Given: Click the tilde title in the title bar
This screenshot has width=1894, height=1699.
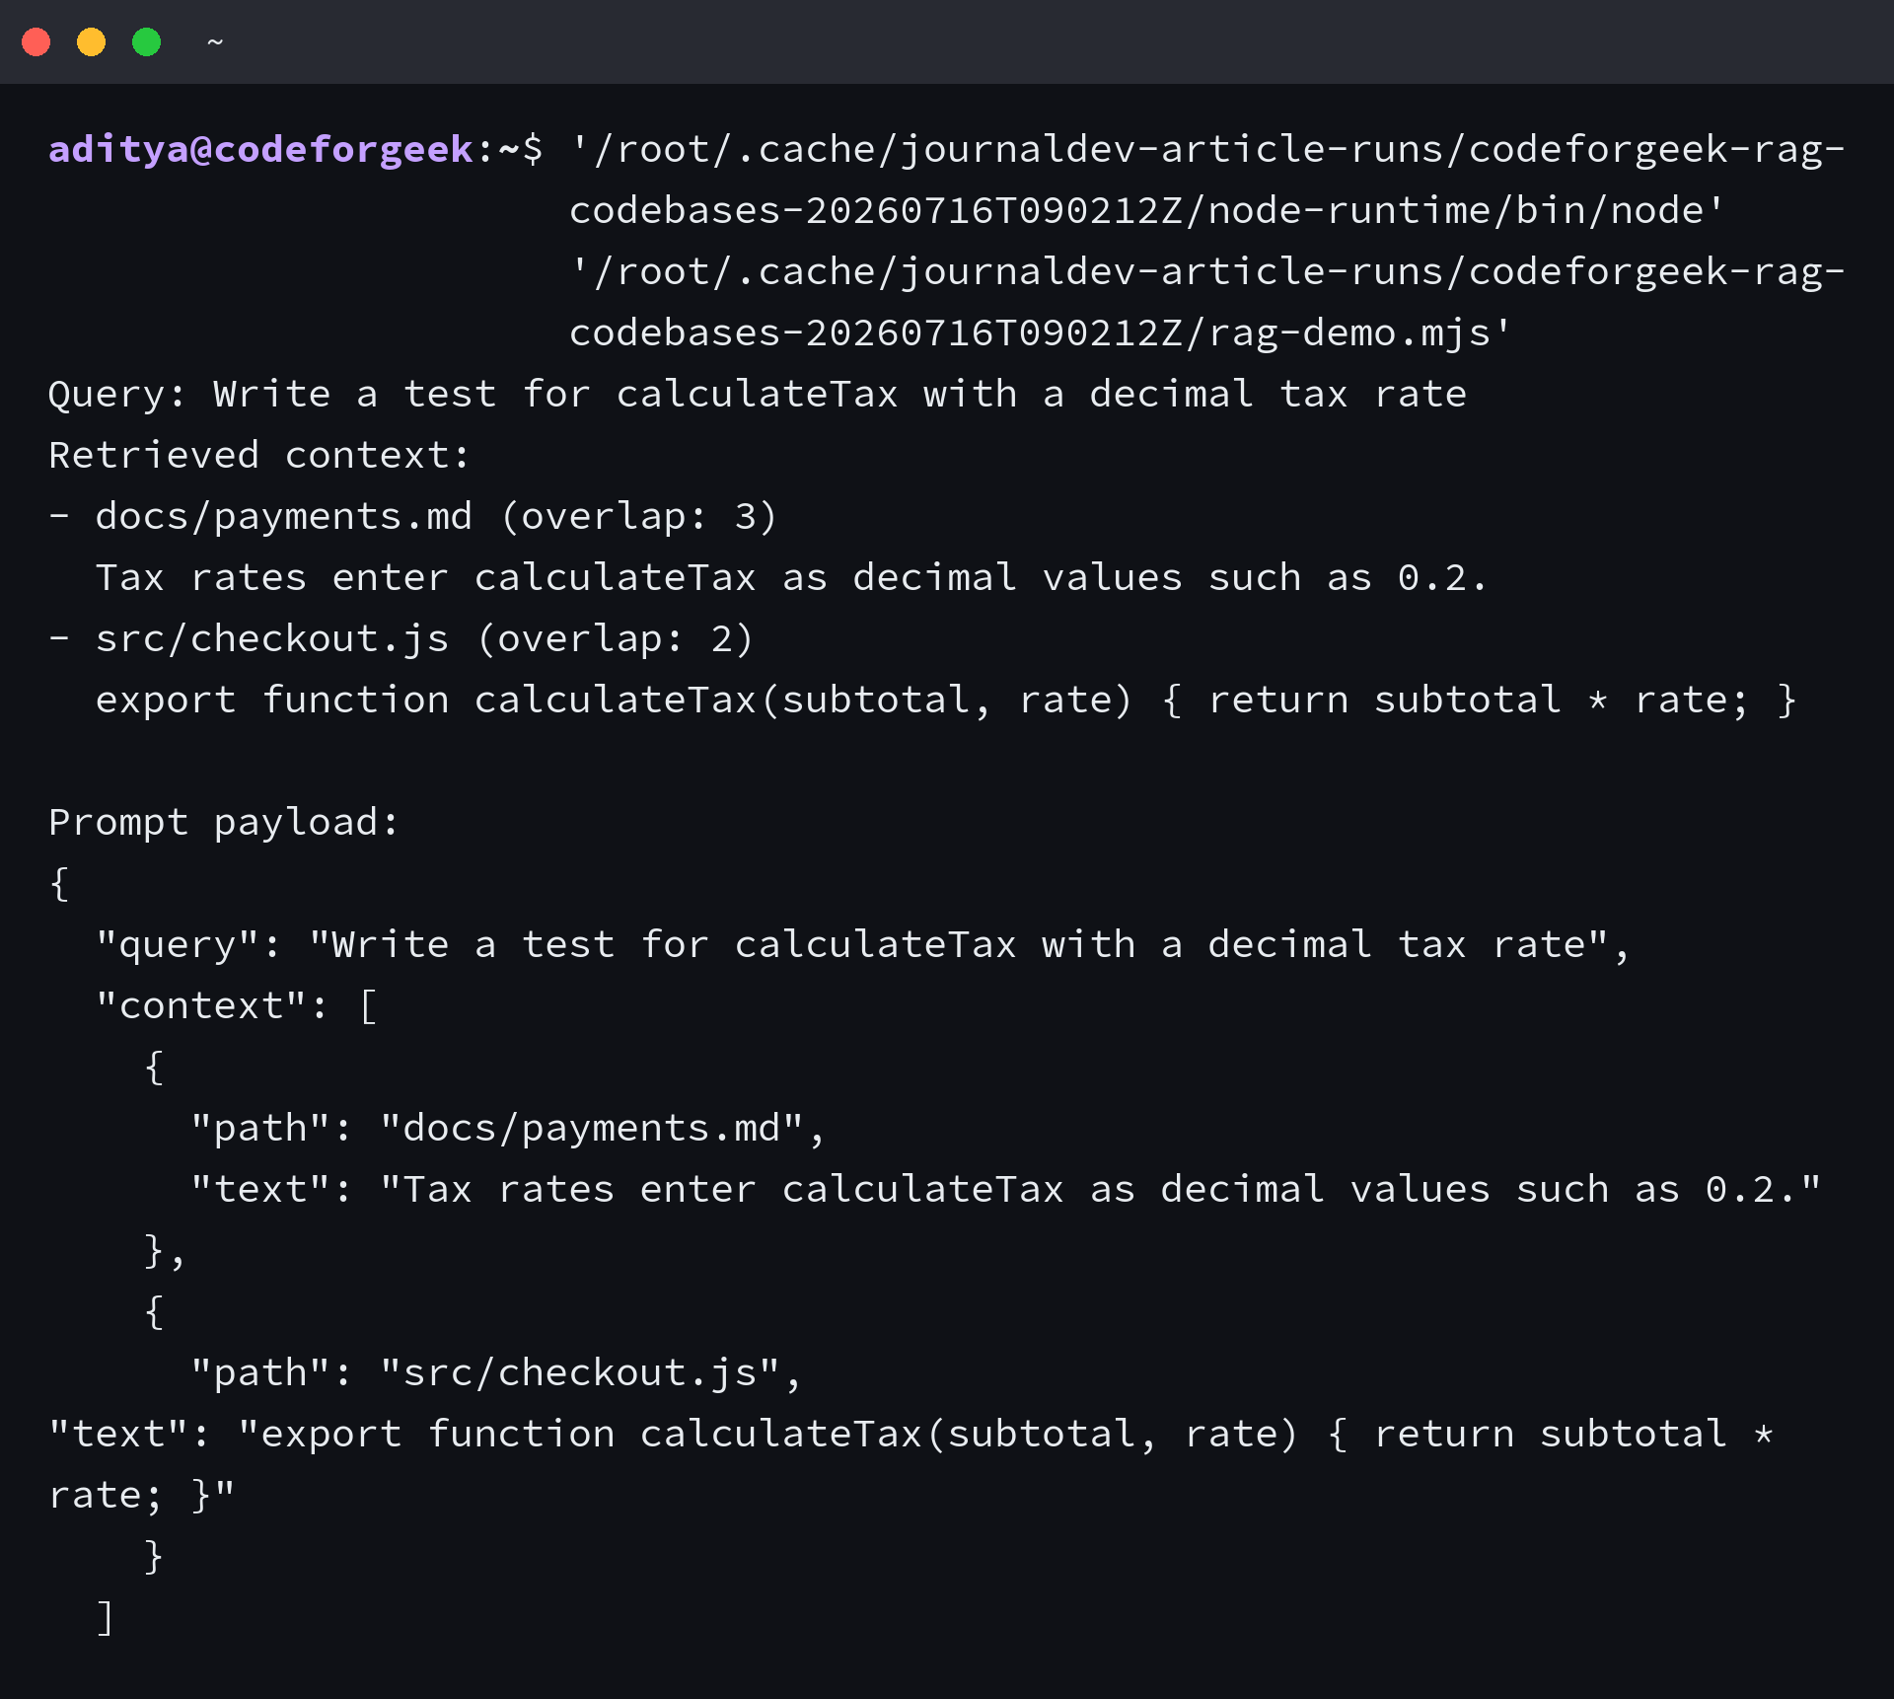Looking at the screenshot, I should (x=215, y=42).
